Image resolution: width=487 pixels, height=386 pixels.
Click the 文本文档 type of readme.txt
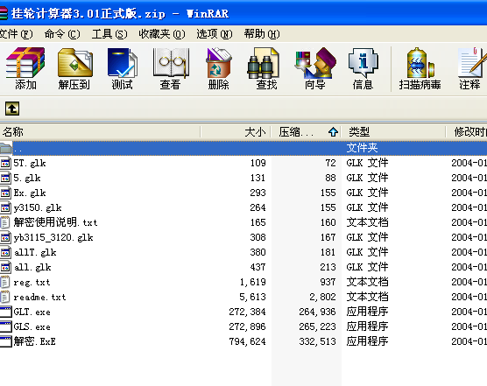(x=367, y=297)
